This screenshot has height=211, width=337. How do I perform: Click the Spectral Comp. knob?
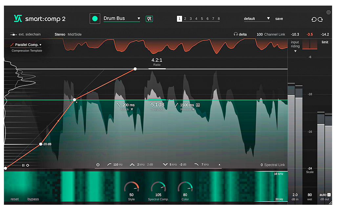158,188
